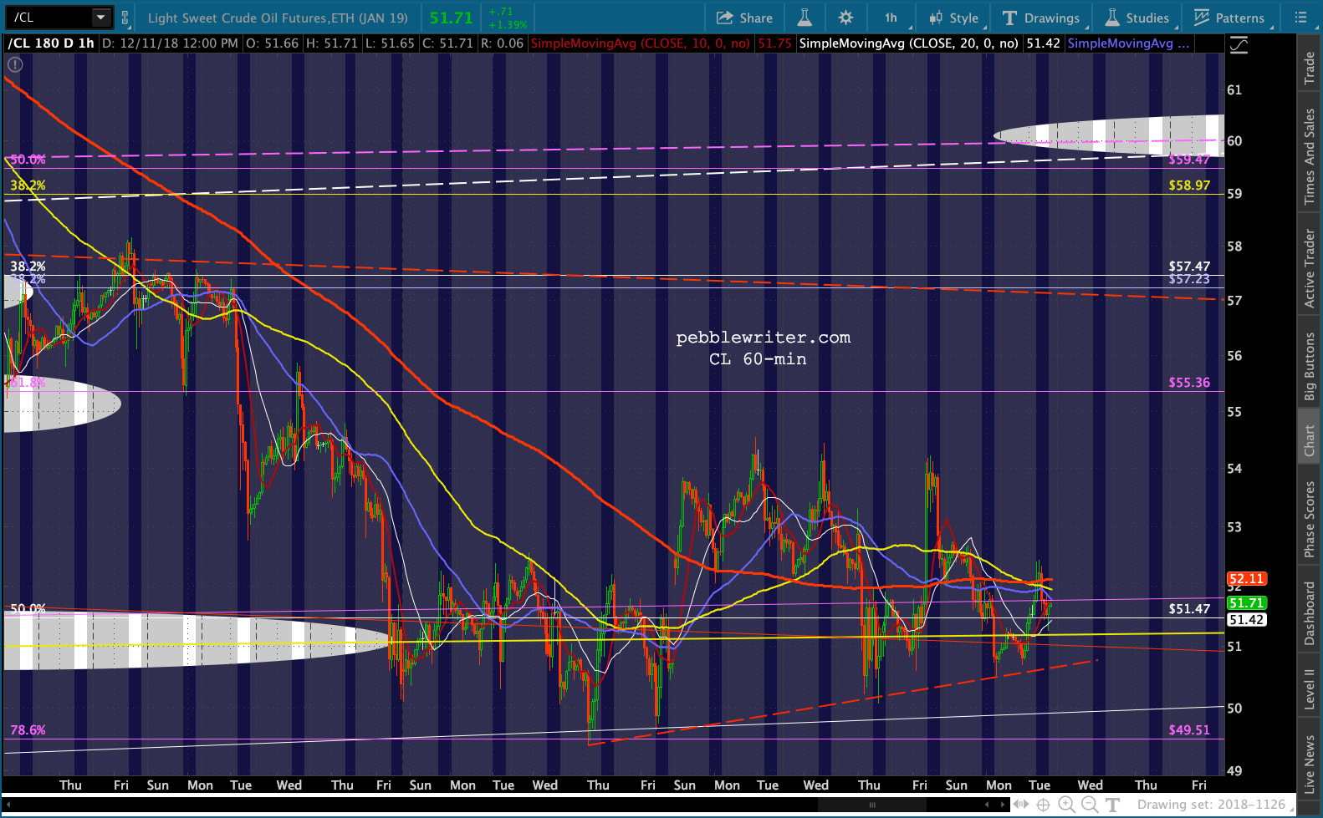Click the $59.47 price level label

click(1189, 160)
